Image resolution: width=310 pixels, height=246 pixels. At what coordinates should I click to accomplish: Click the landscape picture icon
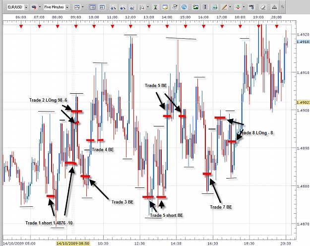click(x=195, y=7)
